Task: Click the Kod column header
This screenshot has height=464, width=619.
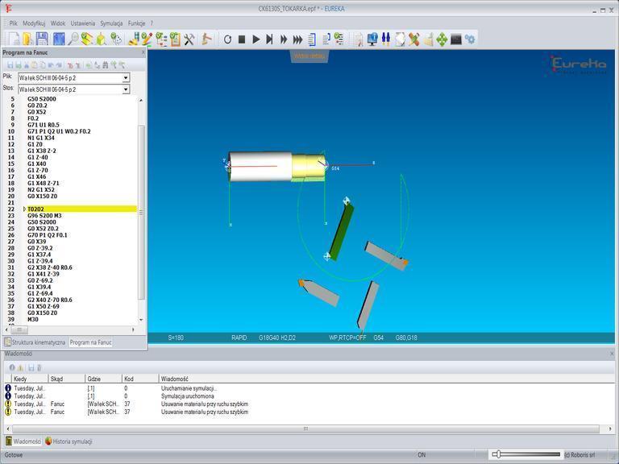Action: coord(140,379)
